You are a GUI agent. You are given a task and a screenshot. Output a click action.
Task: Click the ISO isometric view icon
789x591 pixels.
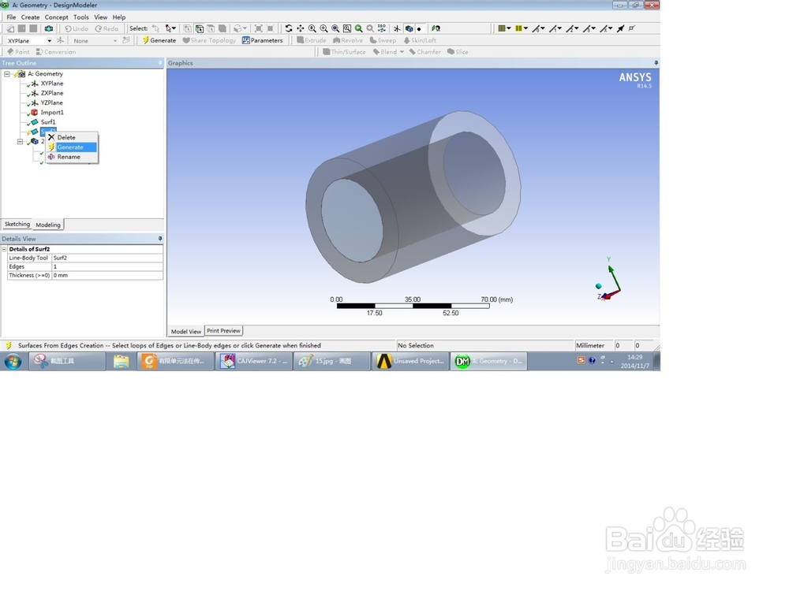(x=382, y=28)
